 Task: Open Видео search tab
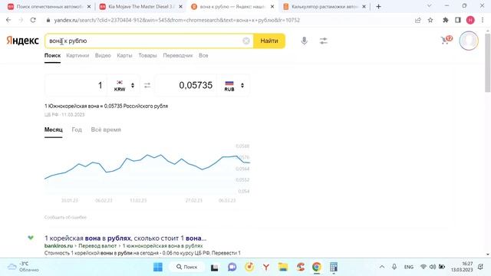point(103,55)
